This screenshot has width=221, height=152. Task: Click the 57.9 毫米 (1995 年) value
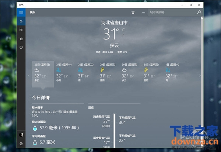[59, 128]
